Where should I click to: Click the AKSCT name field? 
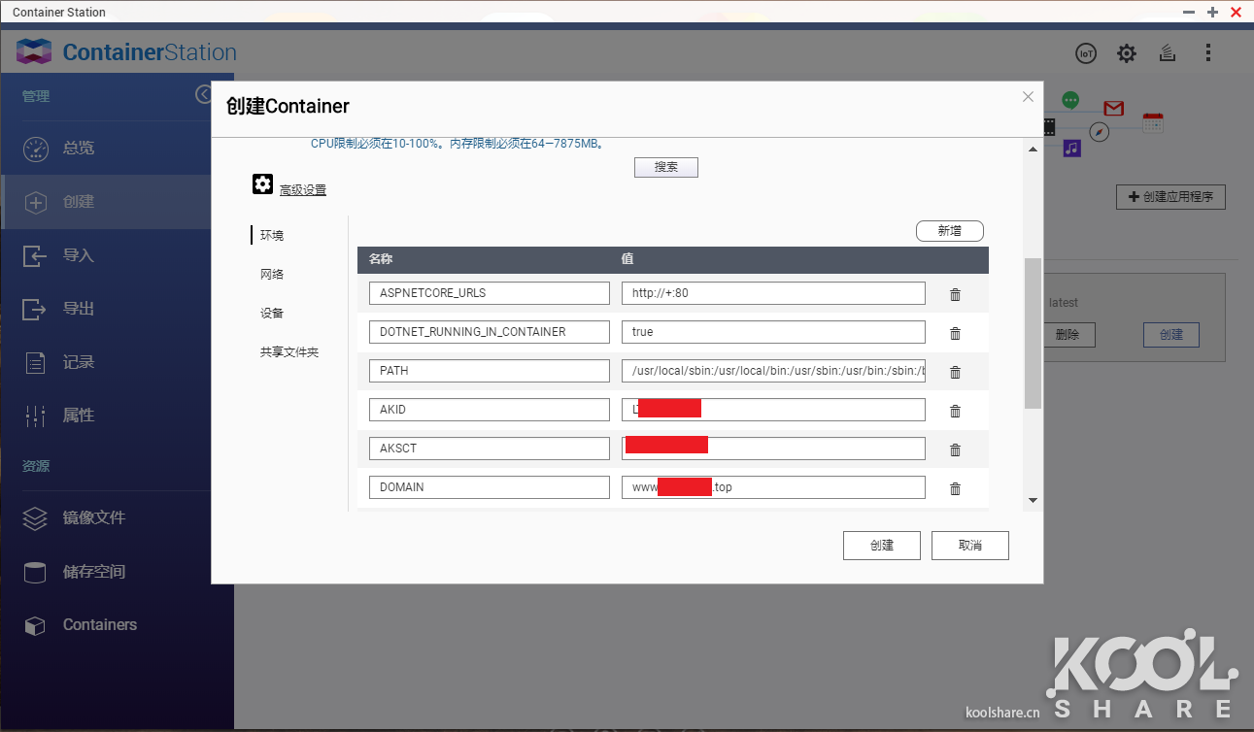click(x=490, y=449)
